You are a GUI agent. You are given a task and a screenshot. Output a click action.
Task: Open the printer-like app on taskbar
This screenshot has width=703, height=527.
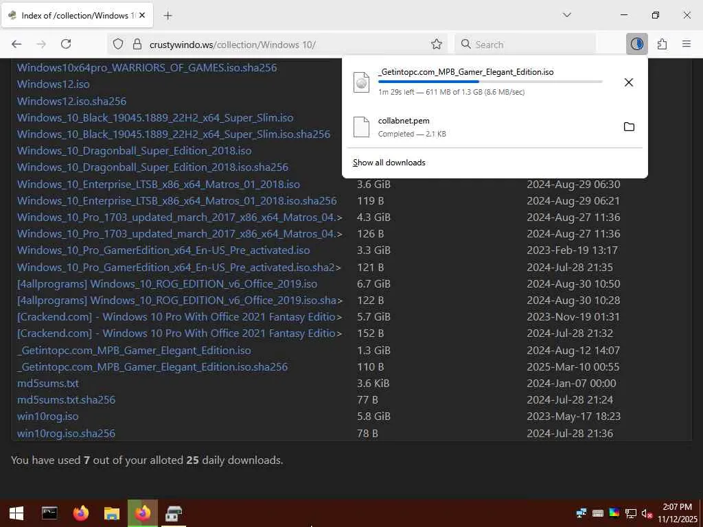coord(174,513)
